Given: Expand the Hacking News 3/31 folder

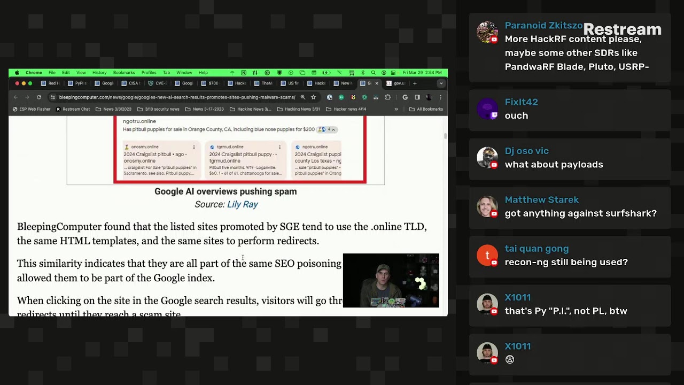Looking at the screenshot, I should (298, 109).
